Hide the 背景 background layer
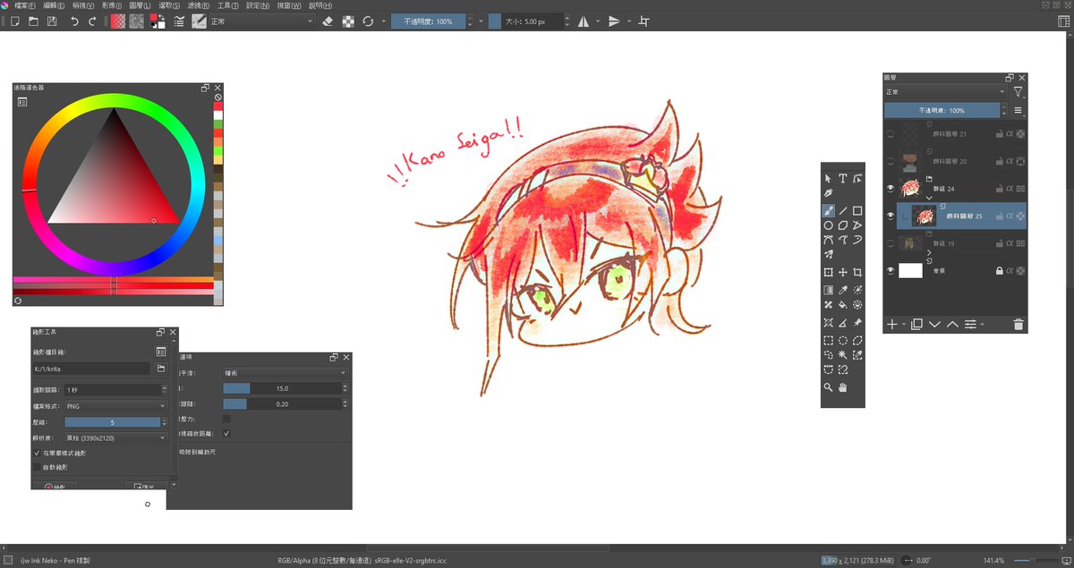 point(891,270)
